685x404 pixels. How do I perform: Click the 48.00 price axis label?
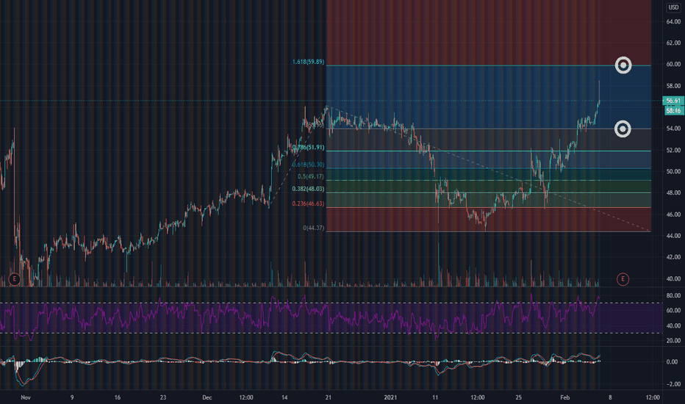pyautogui.click(x=673, y=192)
